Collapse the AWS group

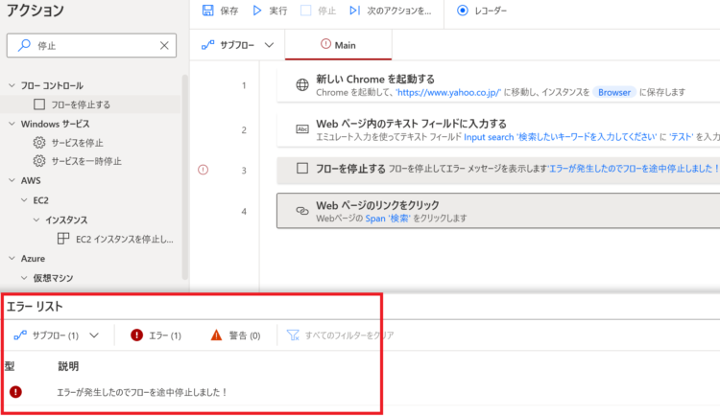coord(12,180)
